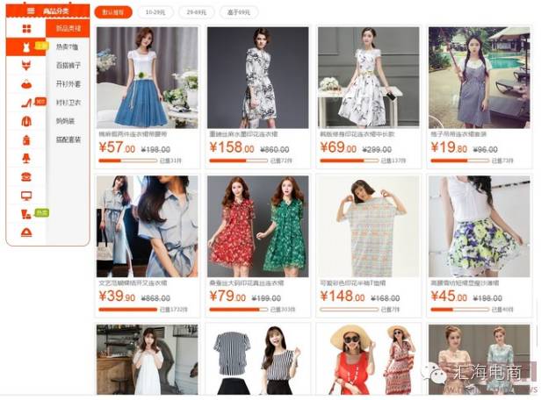Open the burger food category icon
Viewport: 541px width, 400px height.
point(26,177)
